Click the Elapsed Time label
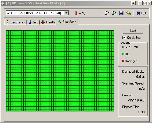Image resolution: width=152 pixels, height=123 pixels. pyautogui.click(x=131, y=107)
